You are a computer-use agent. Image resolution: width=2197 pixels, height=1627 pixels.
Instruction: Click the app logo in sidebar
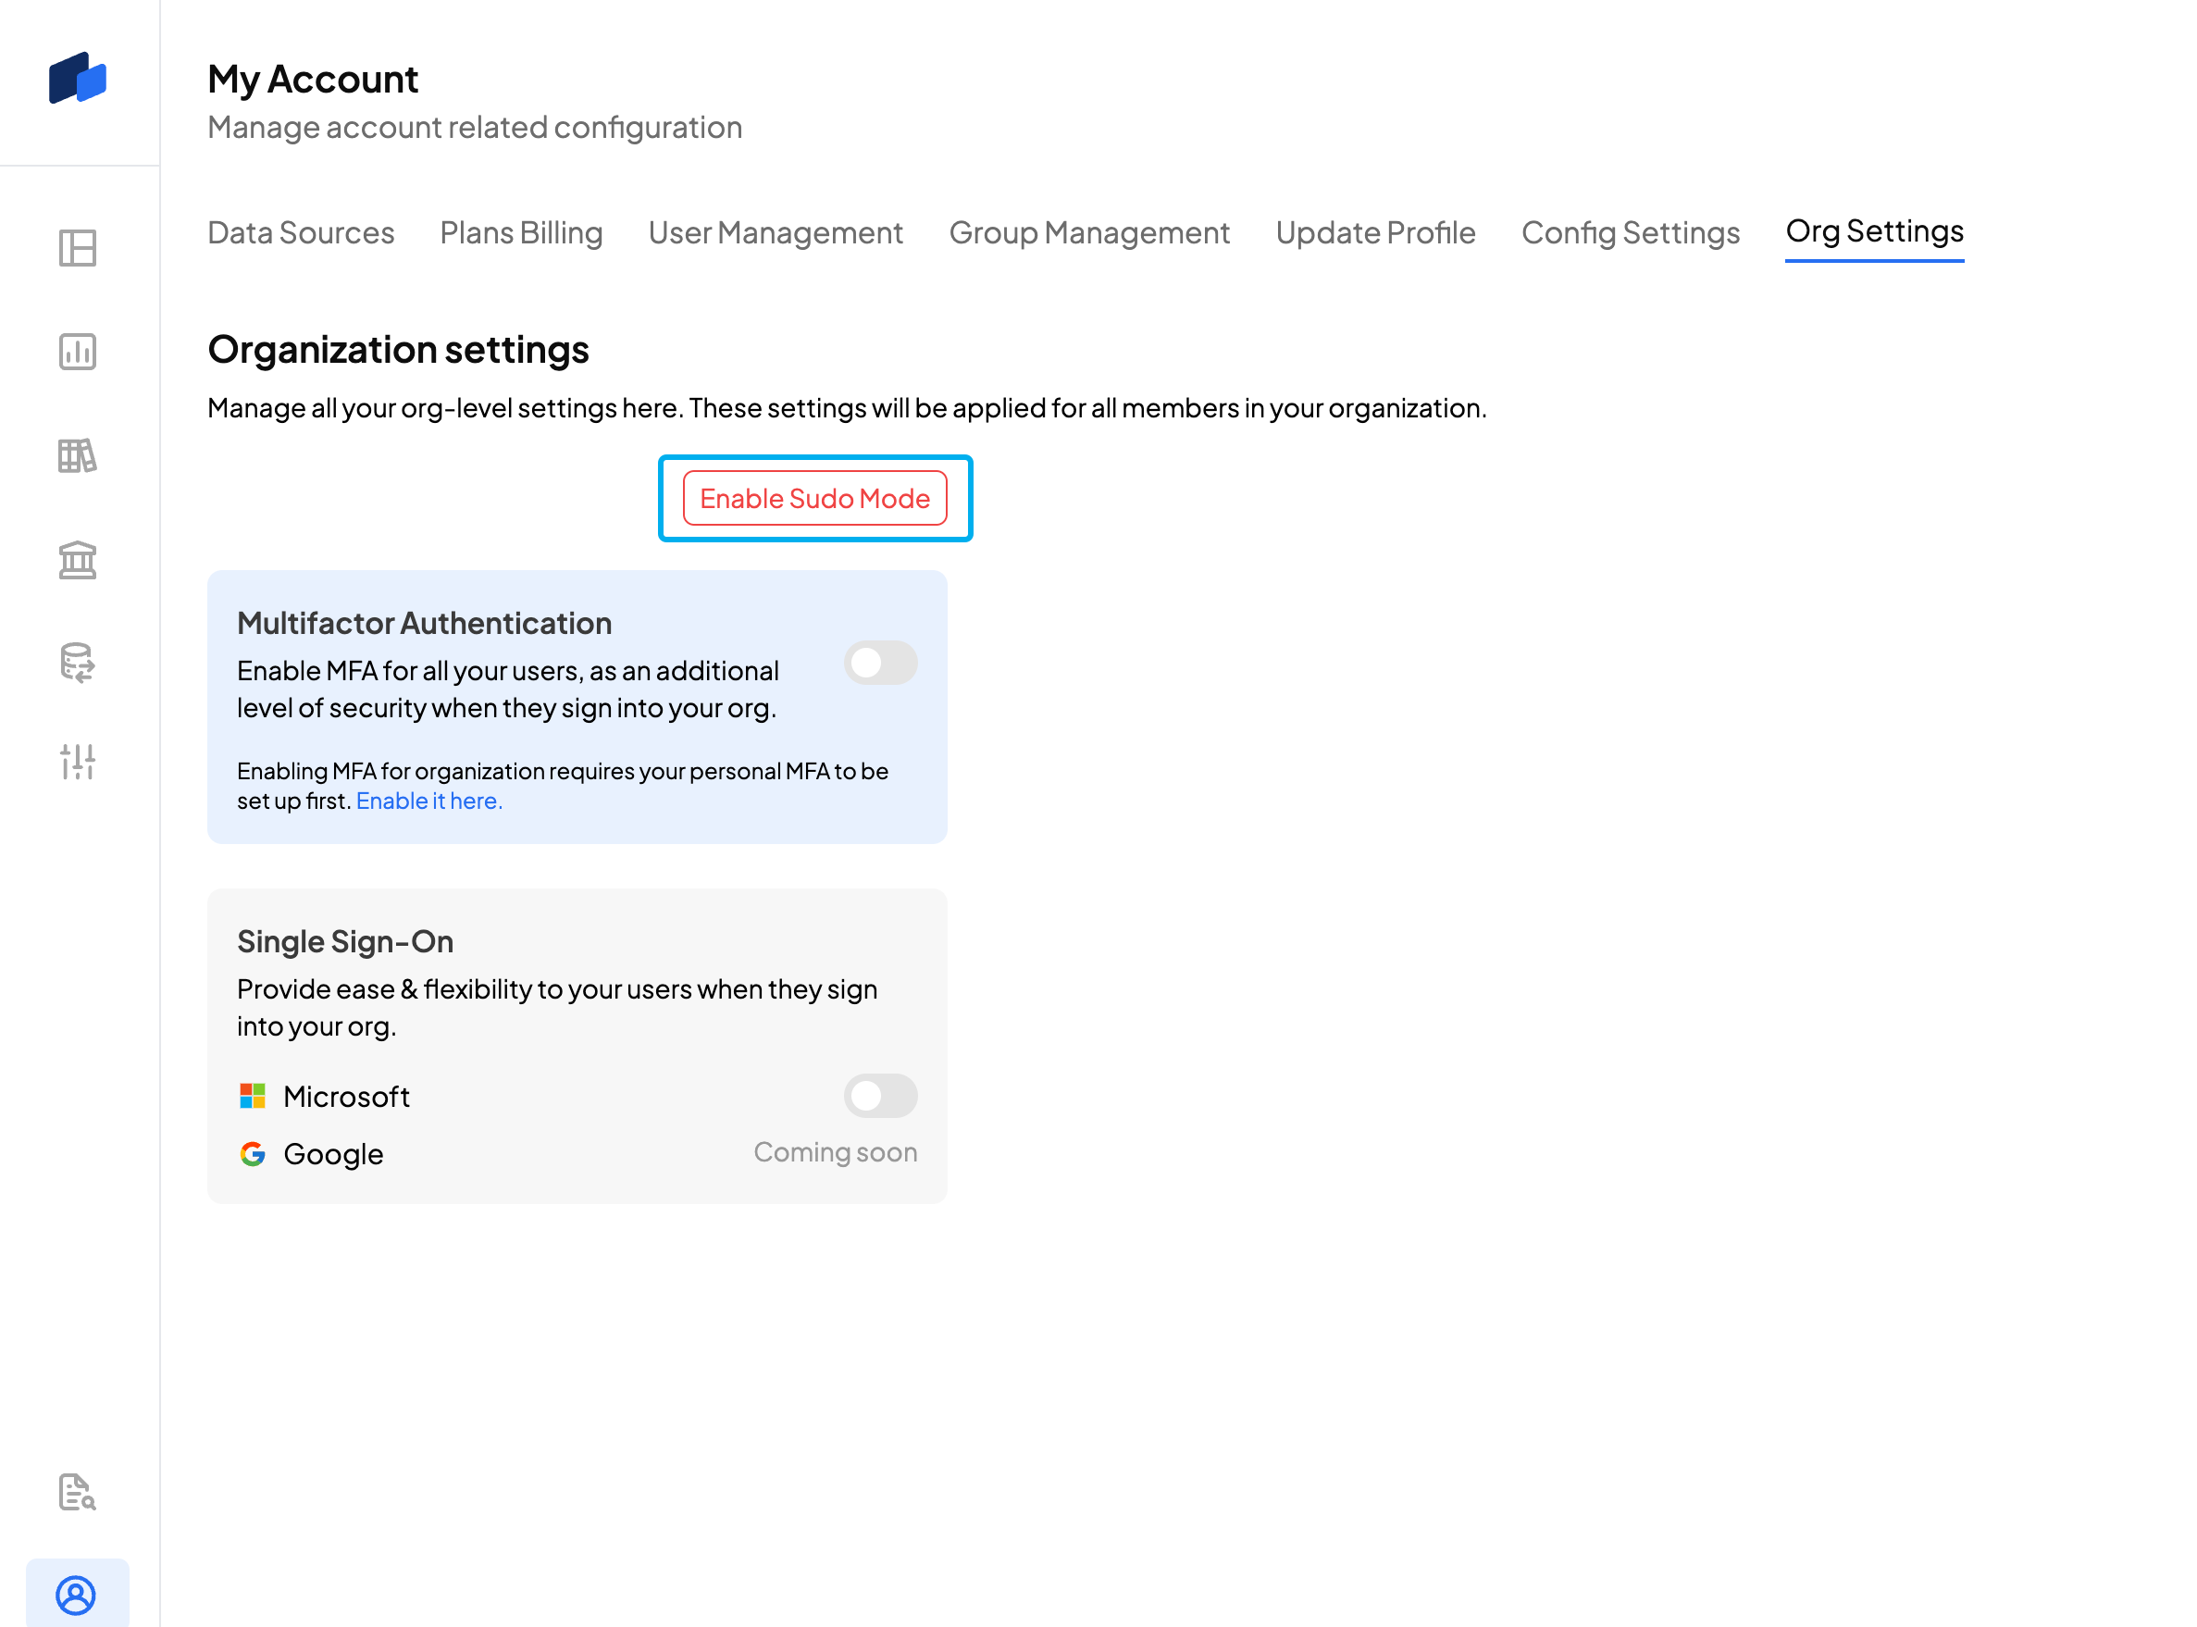(78, 78)
